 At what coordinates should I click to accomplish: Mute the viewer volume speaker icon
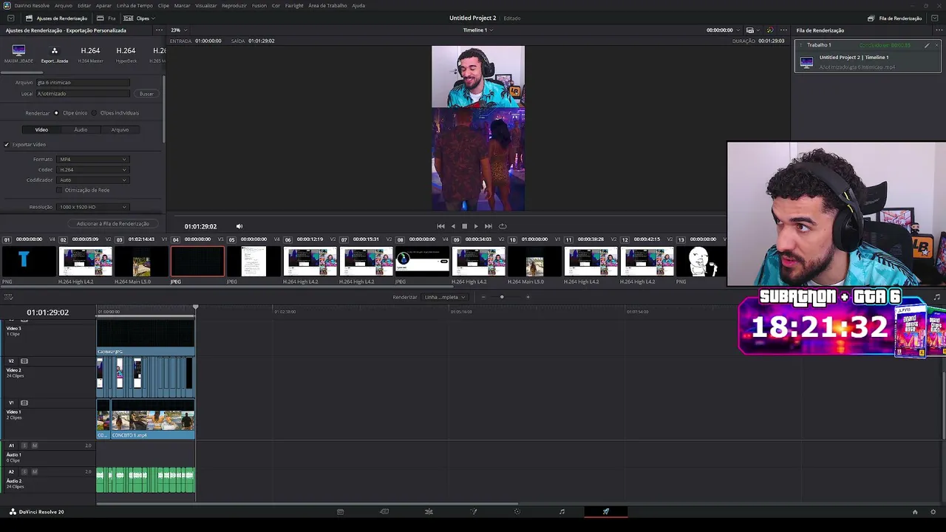(239, 226)
